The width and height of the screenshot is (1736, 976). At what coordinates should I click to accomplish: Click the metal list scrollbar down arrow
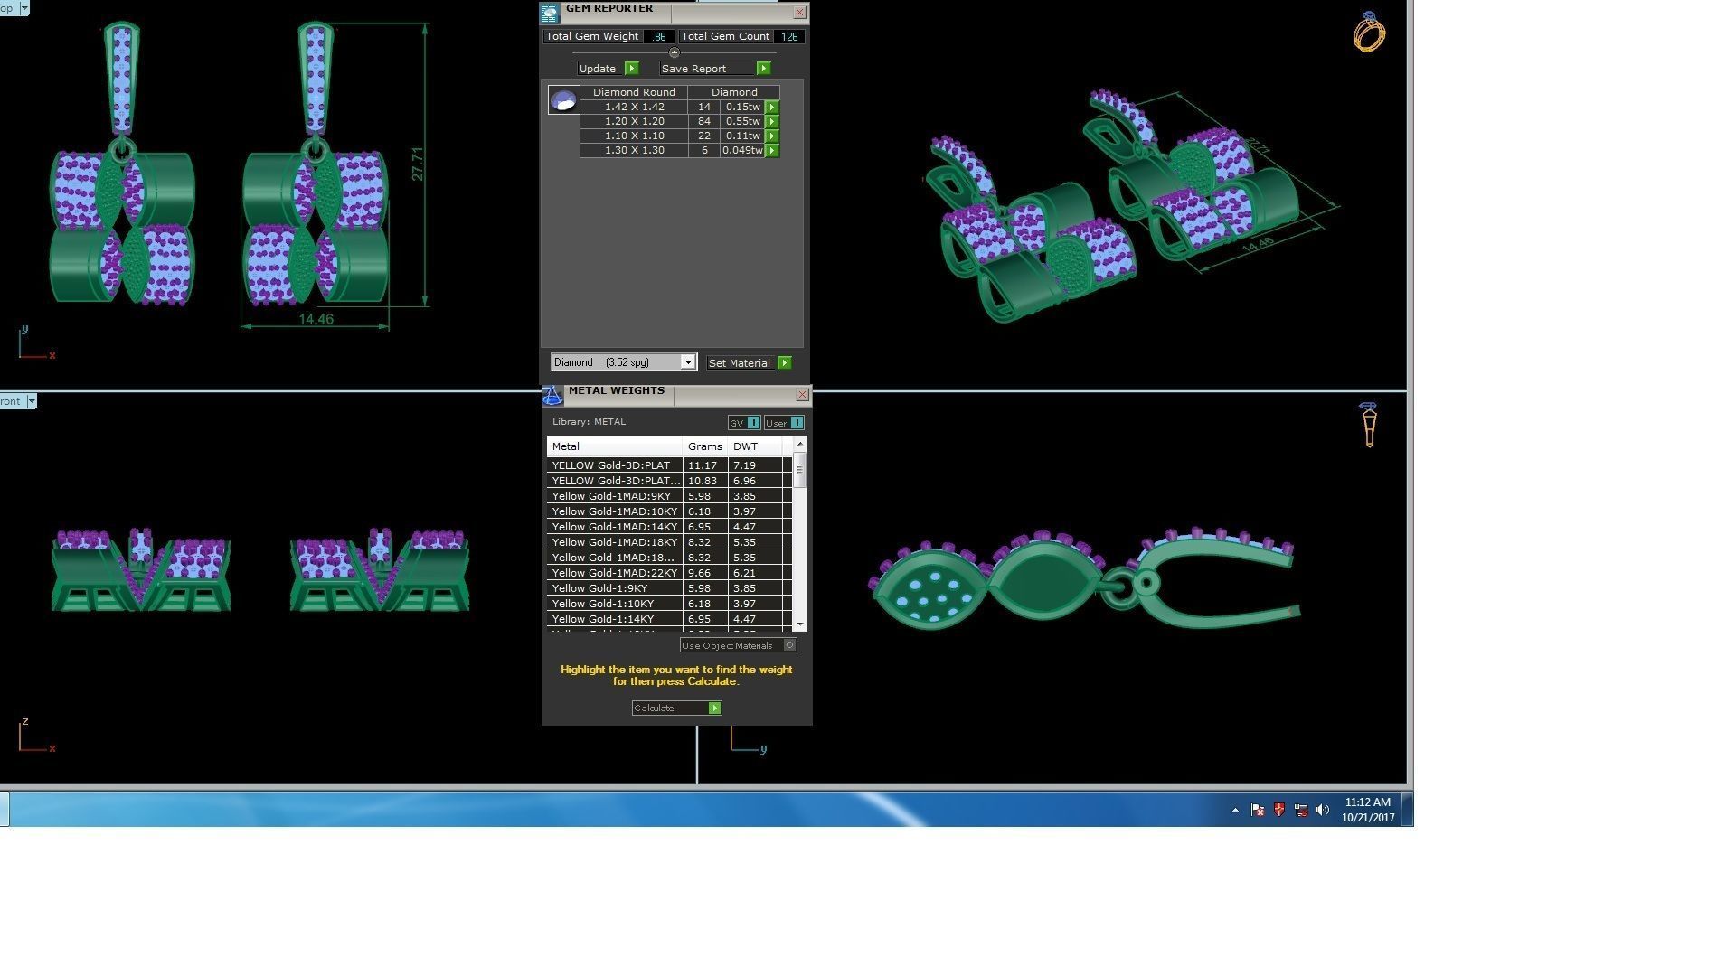coord(799,624)
